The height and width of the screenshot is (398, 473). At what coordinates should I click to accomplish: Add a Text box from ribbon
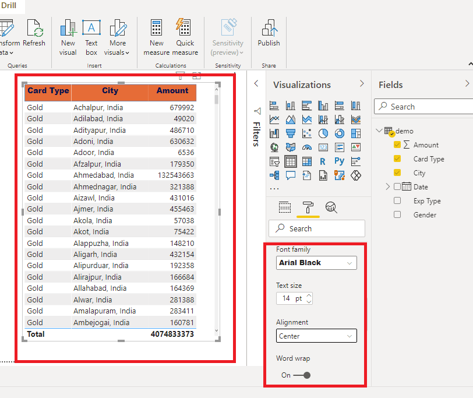91,33
